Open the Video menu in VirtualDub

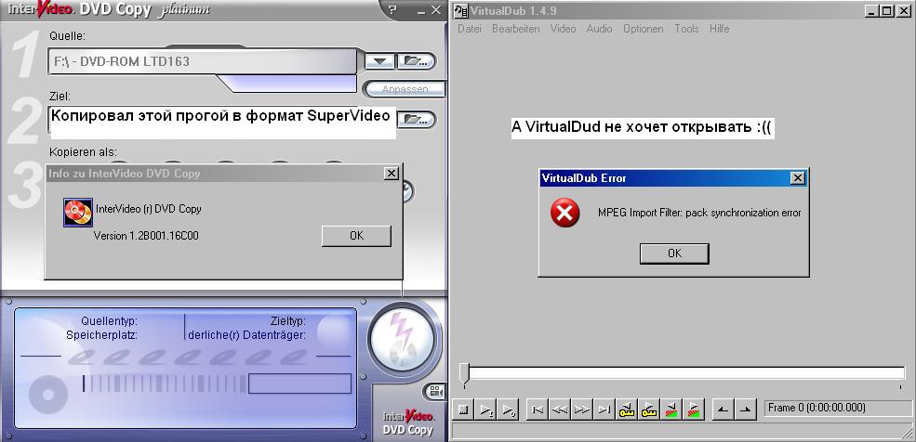564,29
